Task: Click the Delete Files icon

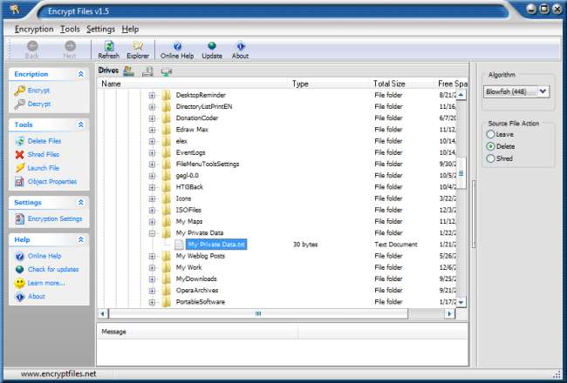Action: point(19,141)
